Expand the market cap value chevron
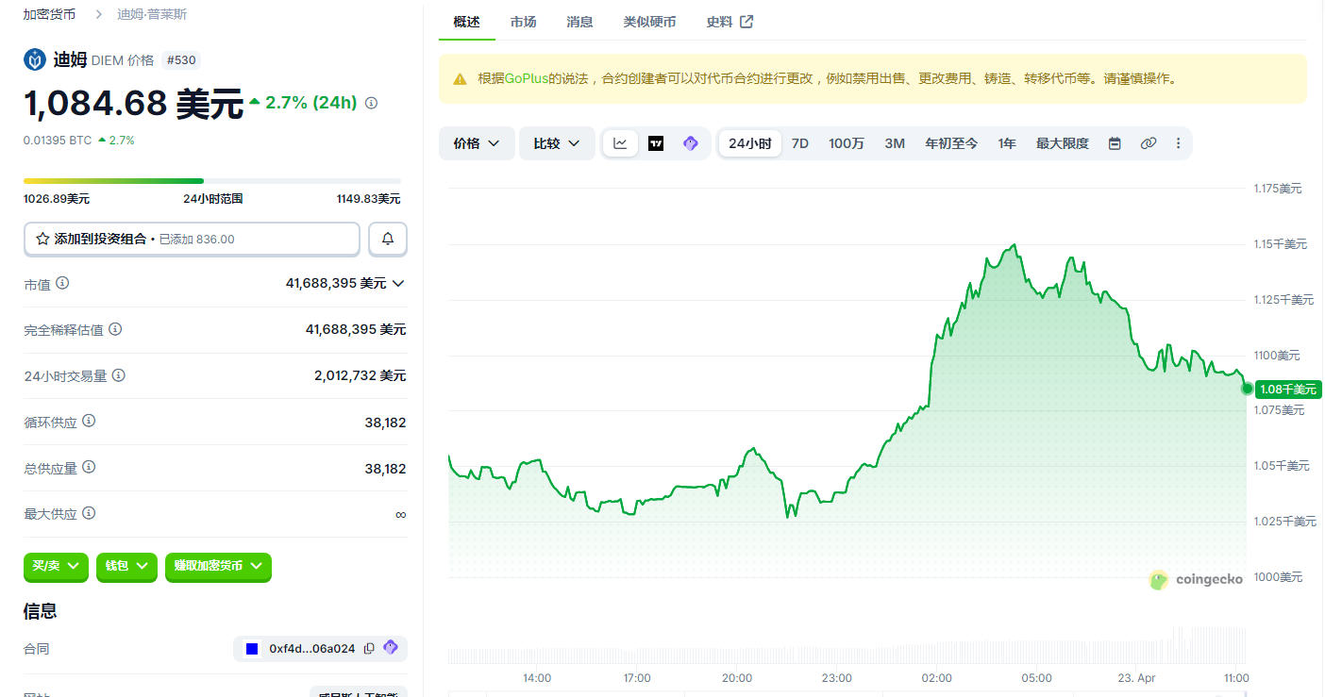1325x697 pixels. 398,283
